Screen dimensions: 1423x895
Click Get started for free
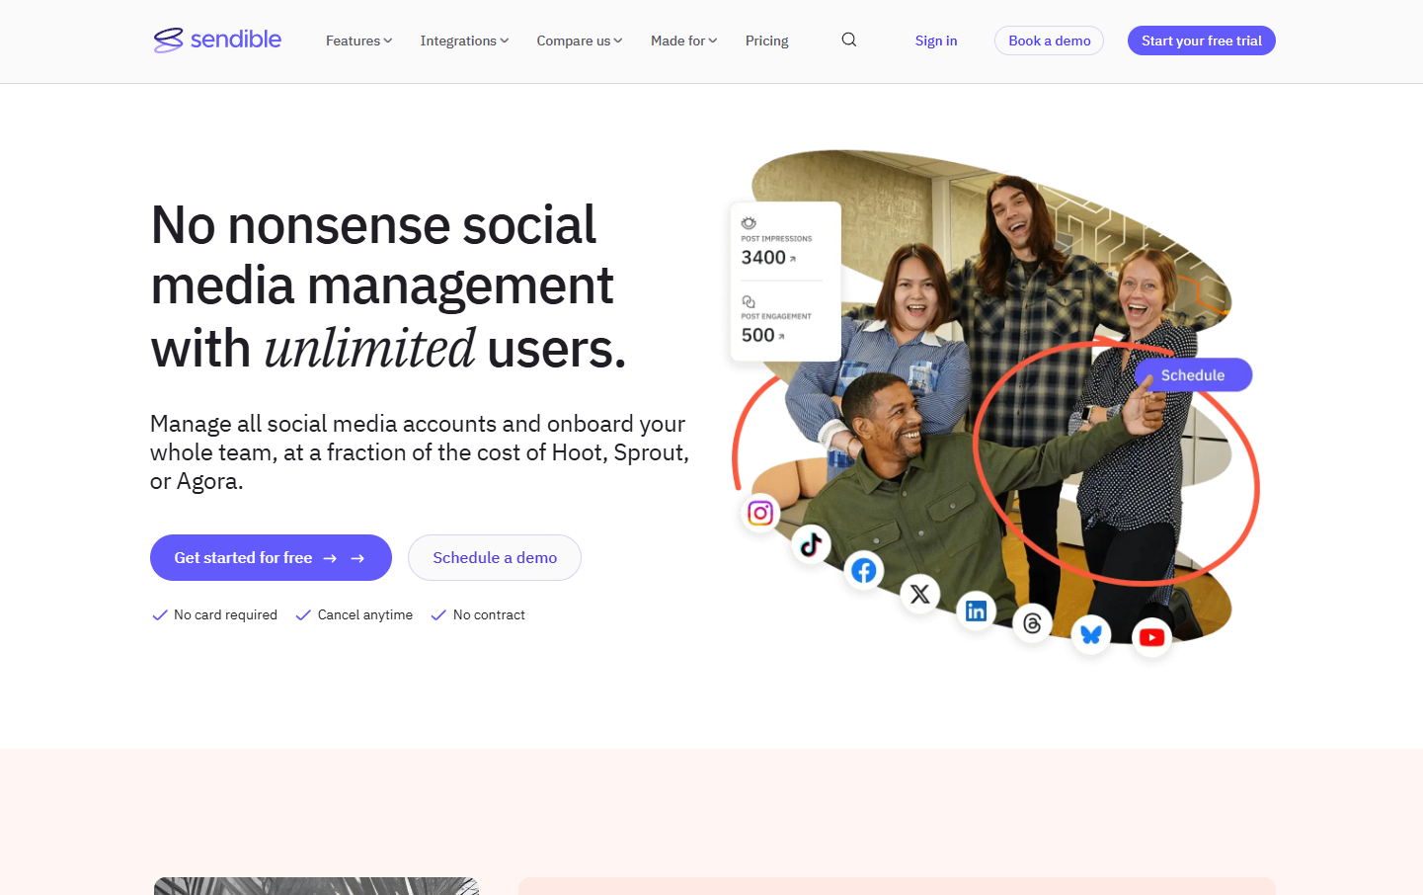271,557
